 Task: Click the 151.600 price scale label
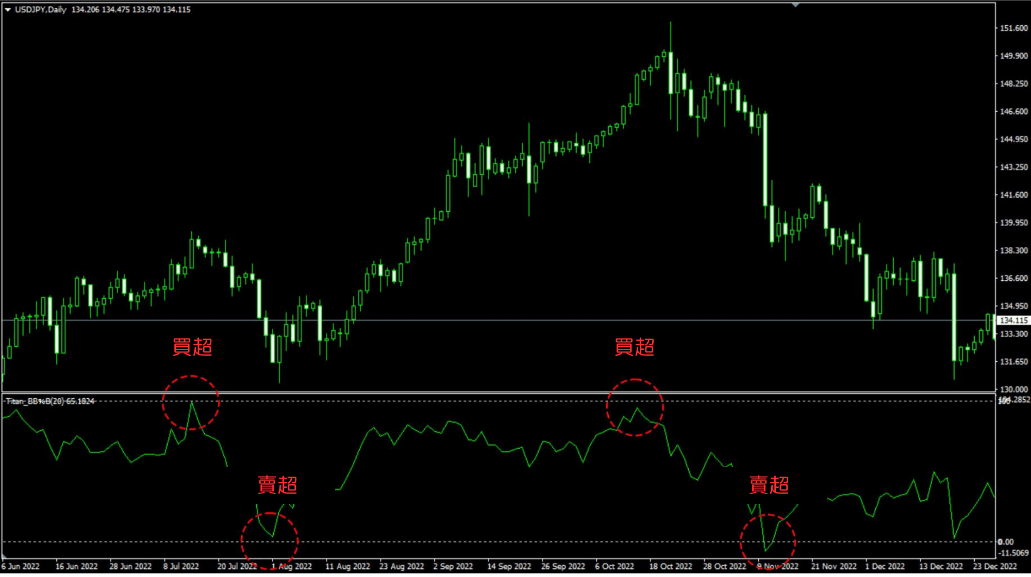1013,28
